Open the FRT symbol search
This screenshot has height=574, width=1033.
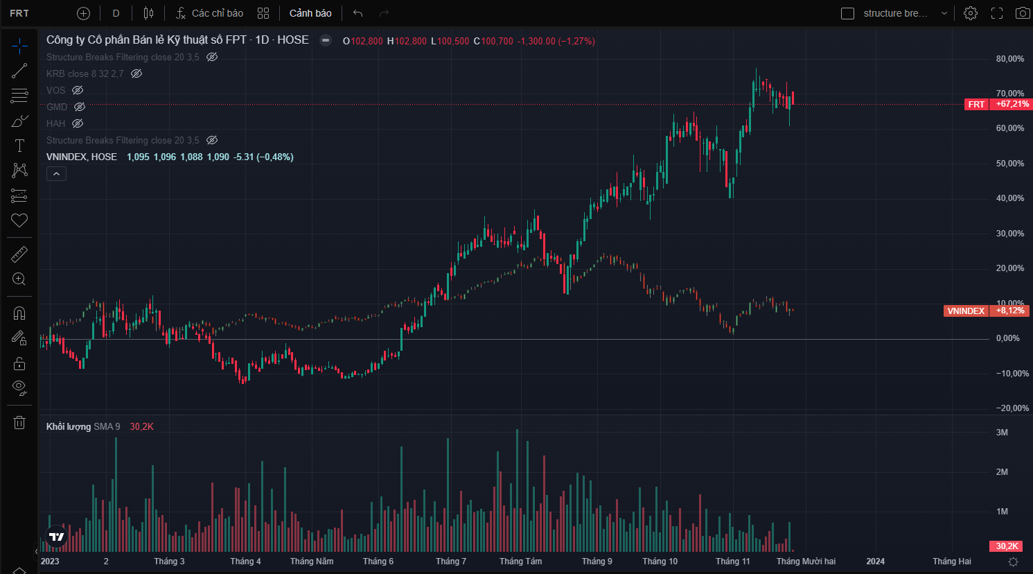tap(19, 13)
